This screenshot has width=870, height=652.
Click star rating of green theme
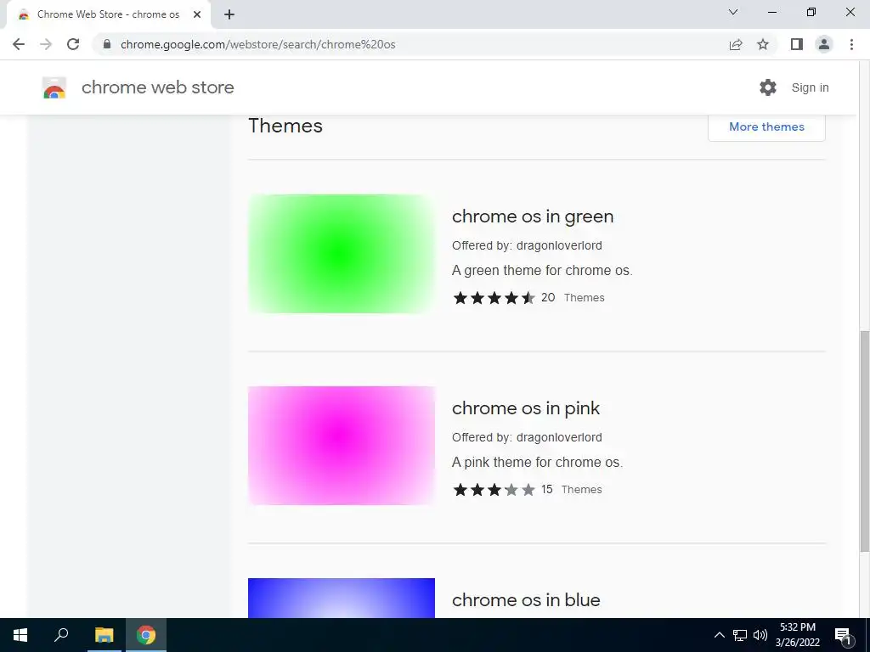[x=494, y=298]
